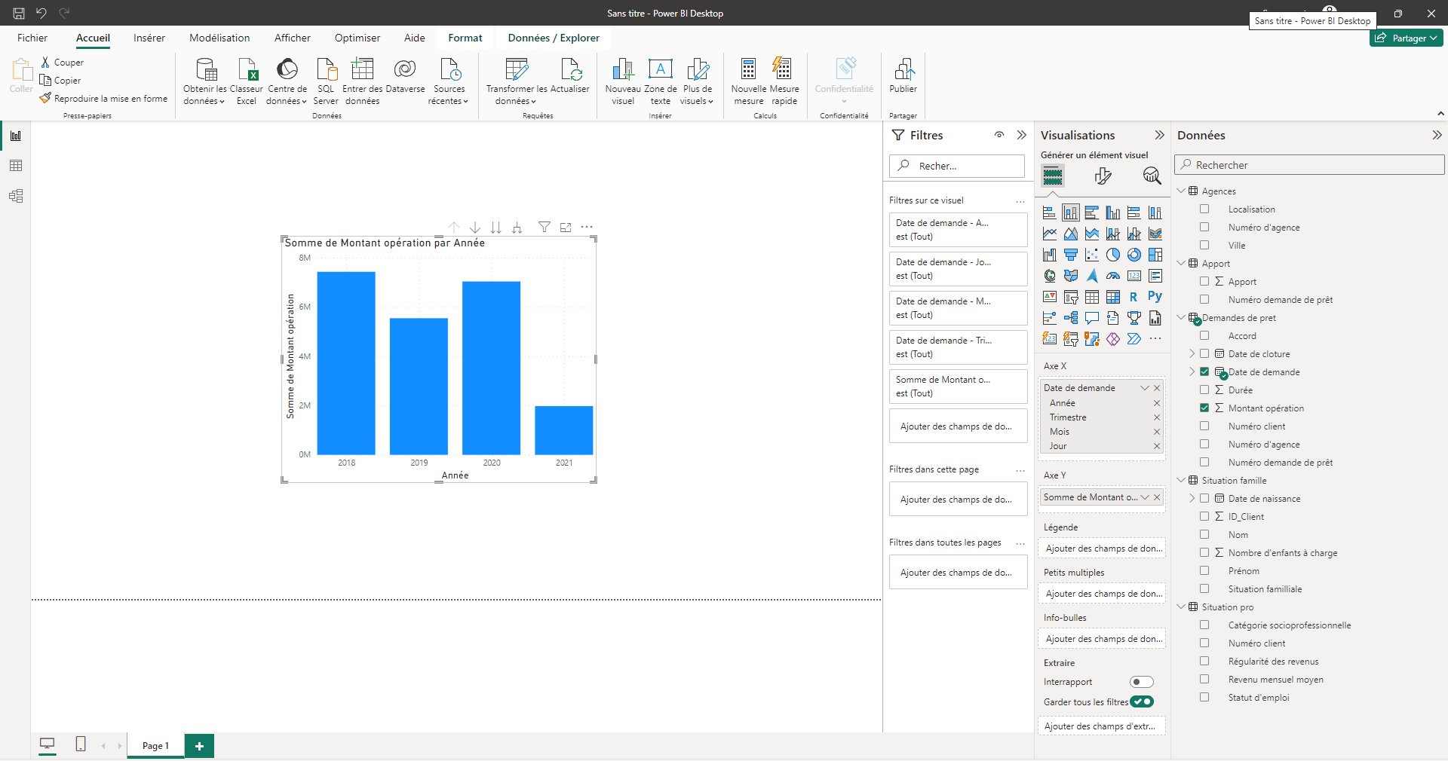Collapse the Situation pro table
Screen dimensions: 1448x761
point(1181,607)
